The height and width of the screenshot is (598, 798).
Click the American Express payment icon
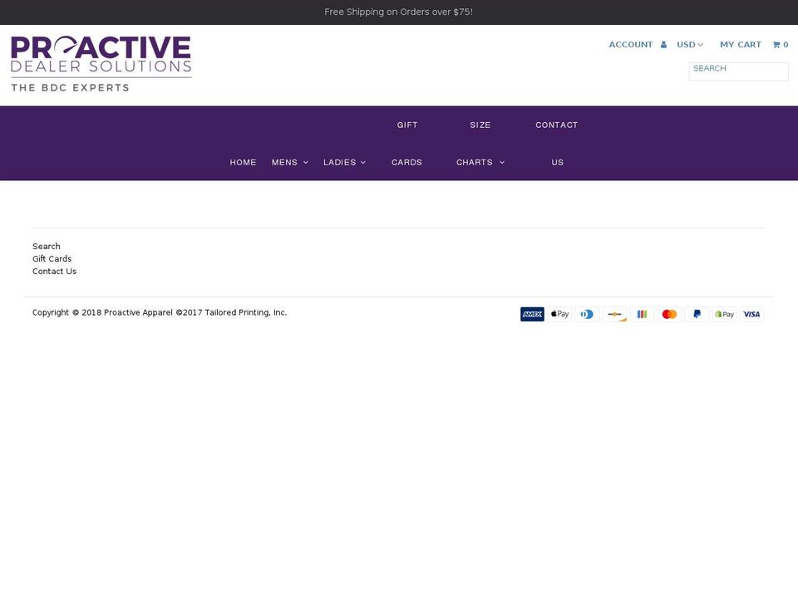click(x=532, y=314)
